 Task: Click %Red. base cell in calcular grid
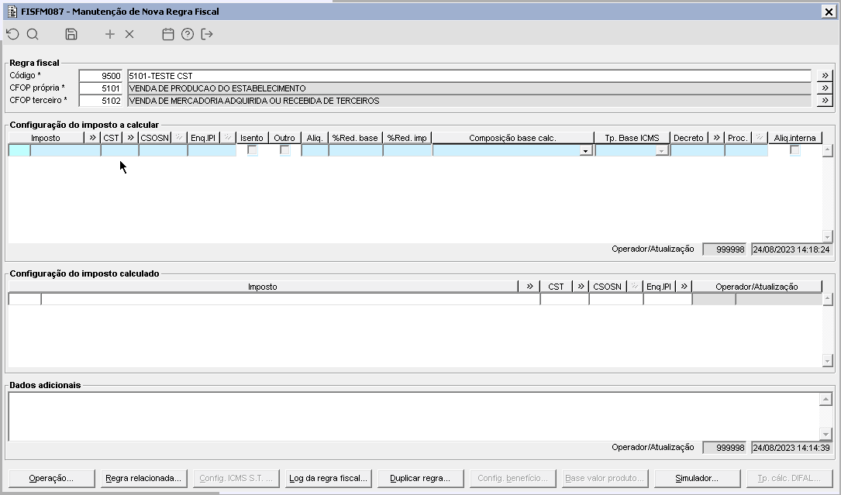click(356, 150)
